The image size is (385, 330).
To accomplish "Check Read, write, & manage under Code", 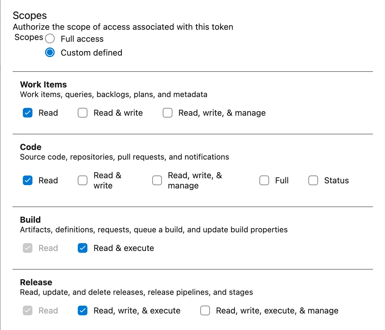I will pyautogui.click(x=157, y=180).
